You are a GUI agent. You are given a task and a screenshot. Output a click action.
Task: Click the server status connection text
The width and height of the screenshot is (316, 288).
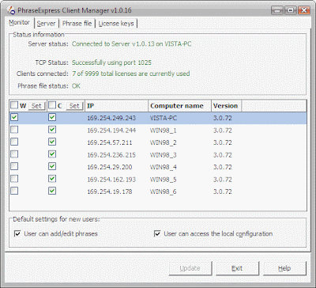pyautogui.click(x=132, y=44)
